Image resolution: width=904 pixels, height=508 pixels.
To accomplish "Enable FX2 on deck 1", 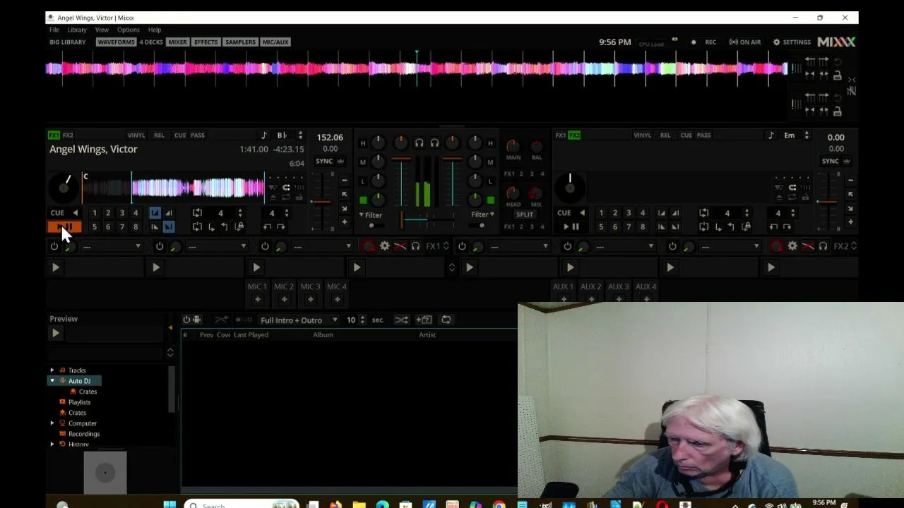I will tap(68, 135).
